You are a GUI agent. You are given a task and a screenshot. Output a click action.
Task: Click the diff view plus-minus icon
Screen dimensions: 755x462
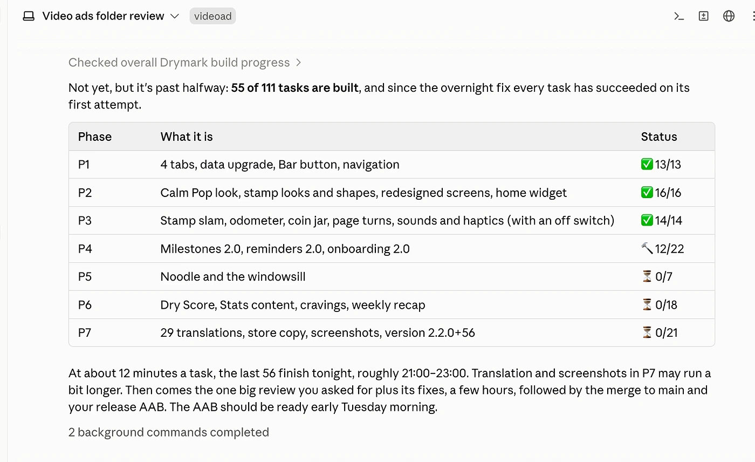click(x=704, y=16)
